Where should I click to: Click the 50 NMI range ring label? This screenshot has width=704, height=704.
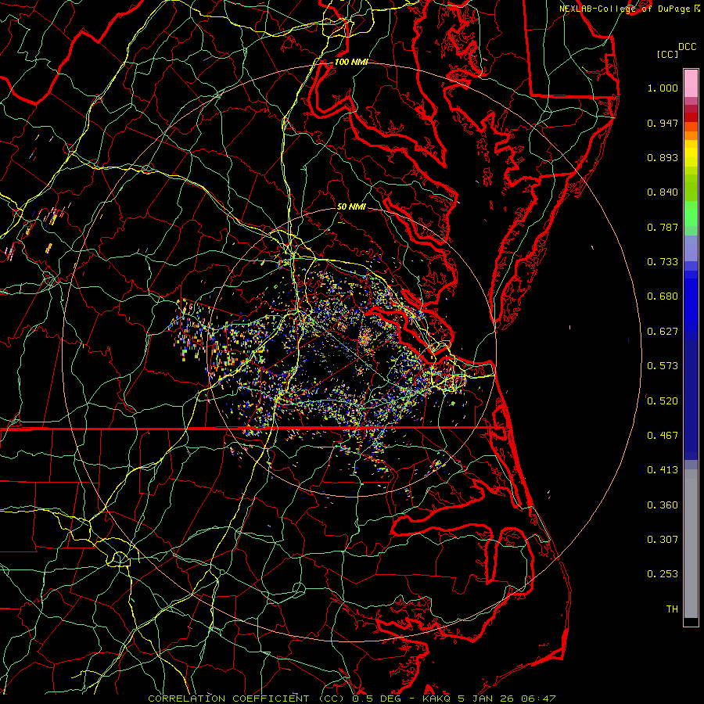tap(351, 207)
